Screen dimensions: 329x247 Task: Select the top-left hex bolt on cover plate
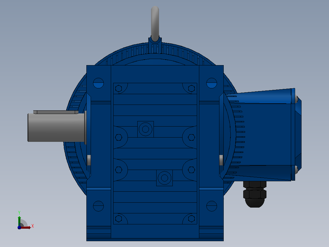[x=118, y=89]
